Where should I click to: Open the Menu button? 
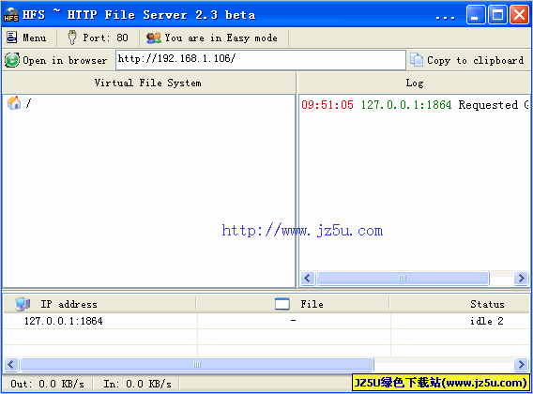26,38
